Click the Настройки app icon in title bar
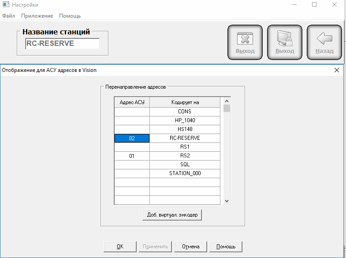The height and width of the screenshot is (258, 346). pyautogui.click(x=6, y=4)
